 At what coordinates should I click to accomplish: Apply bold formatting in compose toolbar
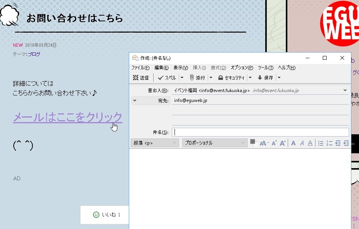293,143
